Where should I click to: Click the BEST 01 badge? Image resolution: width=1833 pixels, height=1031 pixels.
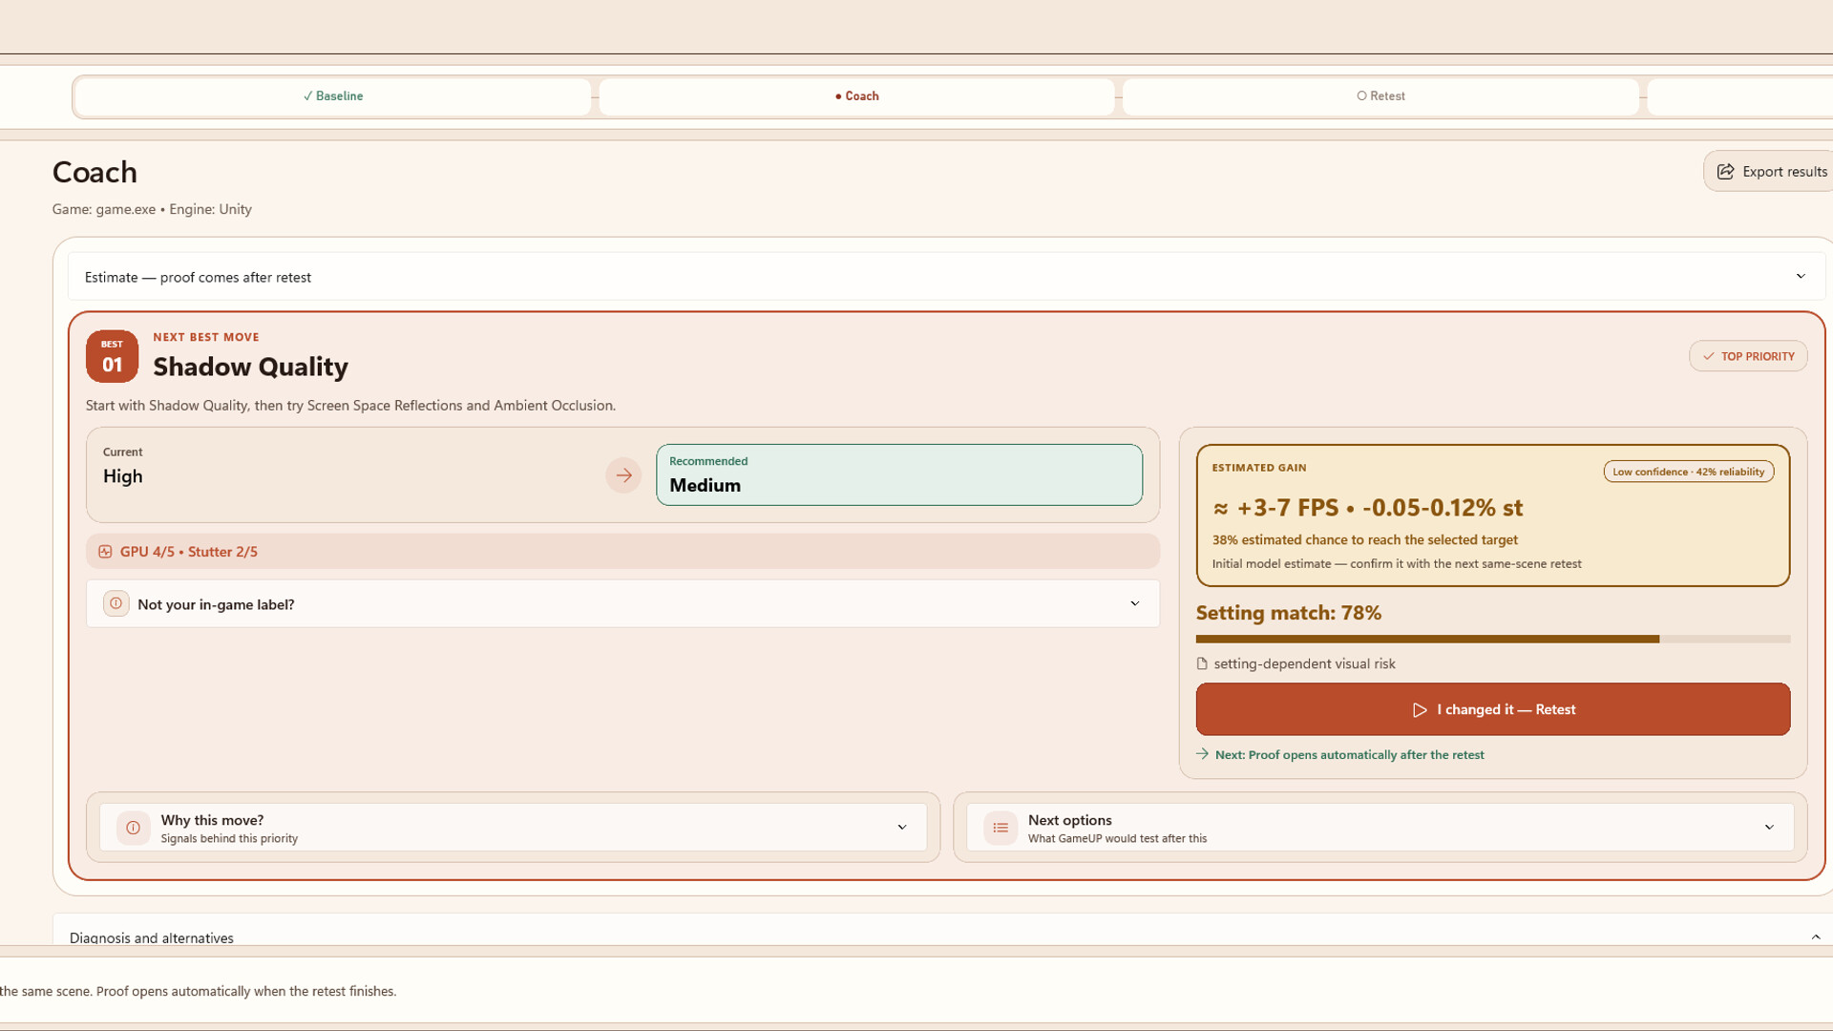112,356
